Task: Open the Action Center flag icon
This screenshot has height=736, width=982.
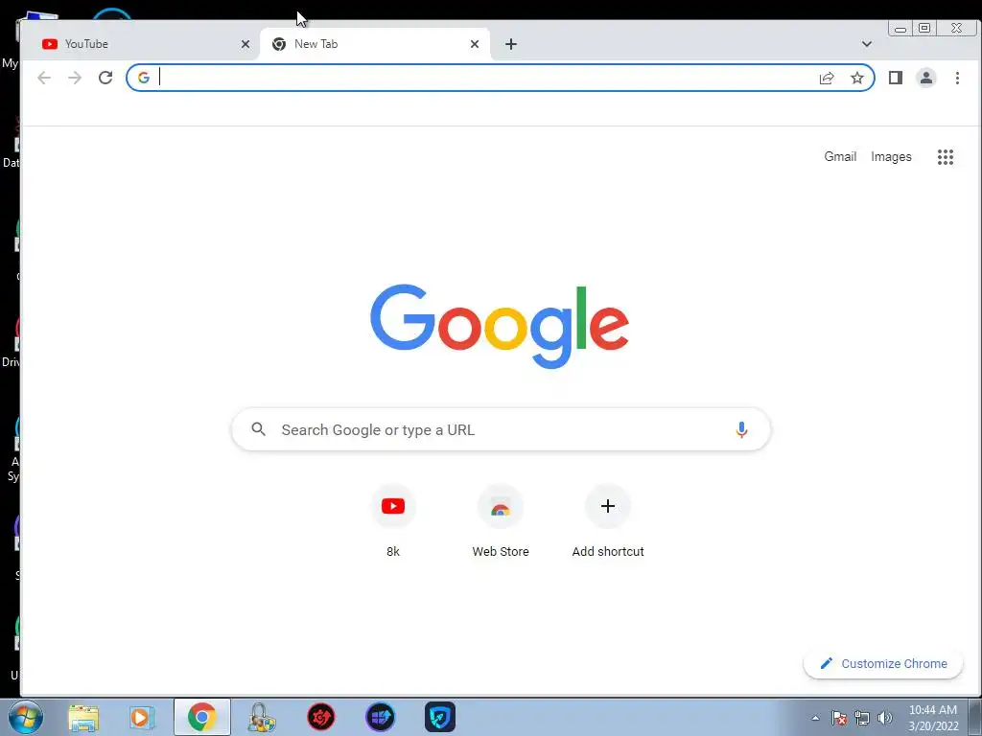Action: tap(839, 718)
